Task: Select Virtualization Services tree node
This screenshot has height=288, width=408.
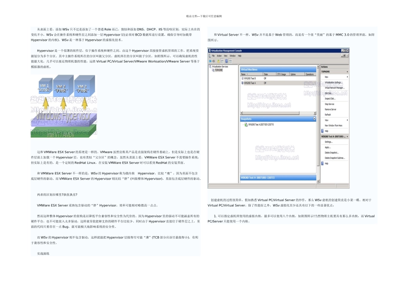Action: 220,66
